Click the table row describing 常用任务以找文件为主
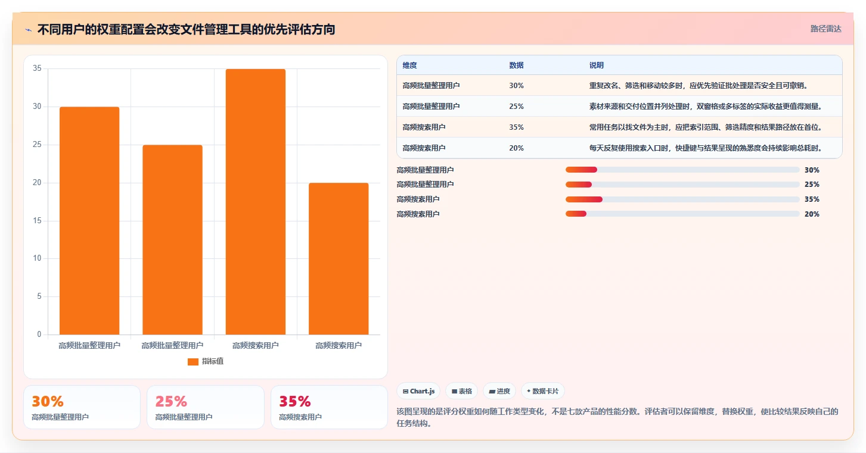The height and width of the screenshot is (453, 866). click(x=619, y=127)
